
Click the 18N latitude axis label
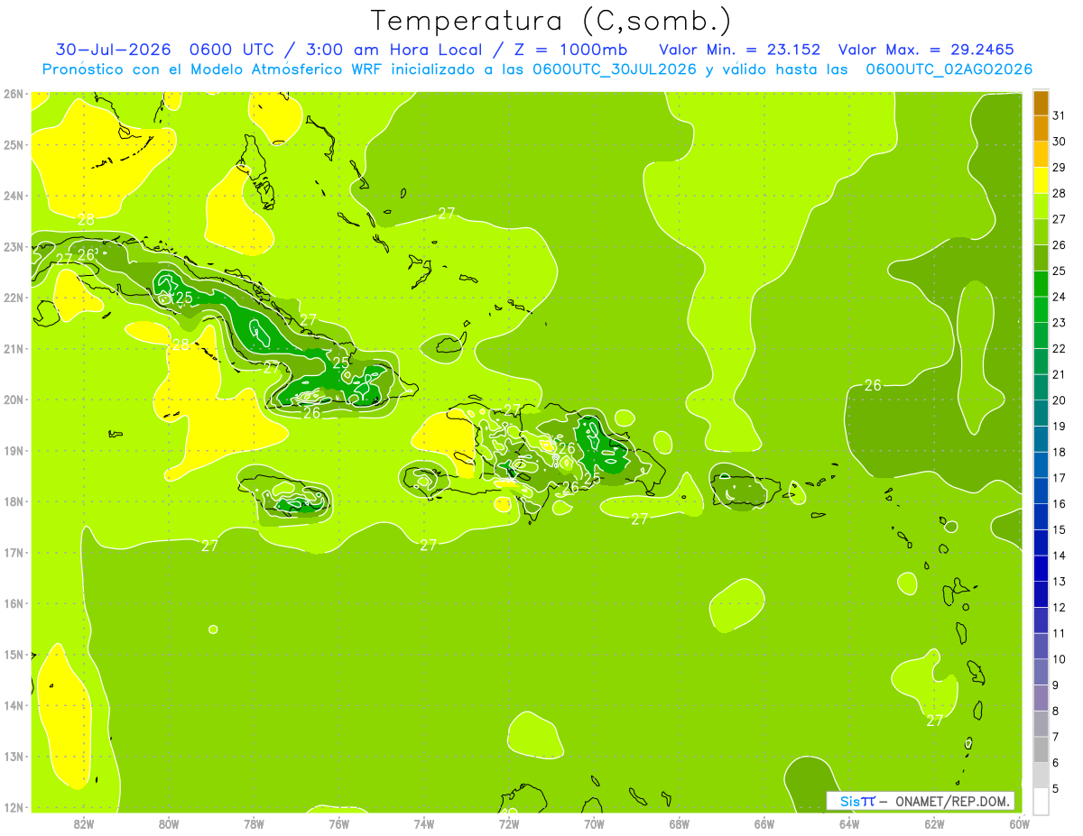(x=14, y=501)
